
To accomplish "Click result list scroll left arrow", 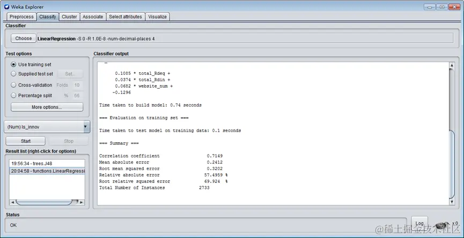I will pyautogui.click(x=12, y=202).
